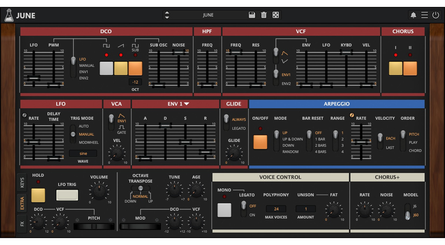The height and width of the screenshot is (245, 445).
Task: Open the hamburger main menu
Action: tap(424, 15)
